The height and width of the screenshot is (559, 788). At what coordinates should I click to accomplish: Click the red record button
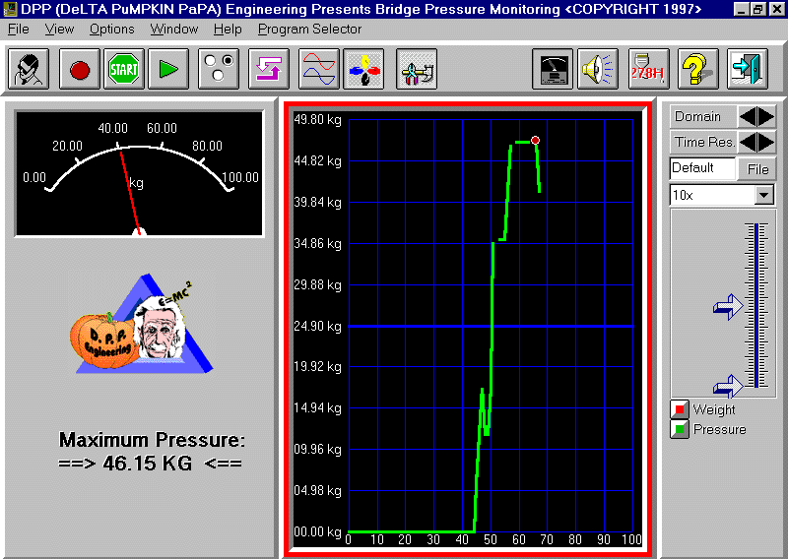pyautogui.click(x=80, y=69)
